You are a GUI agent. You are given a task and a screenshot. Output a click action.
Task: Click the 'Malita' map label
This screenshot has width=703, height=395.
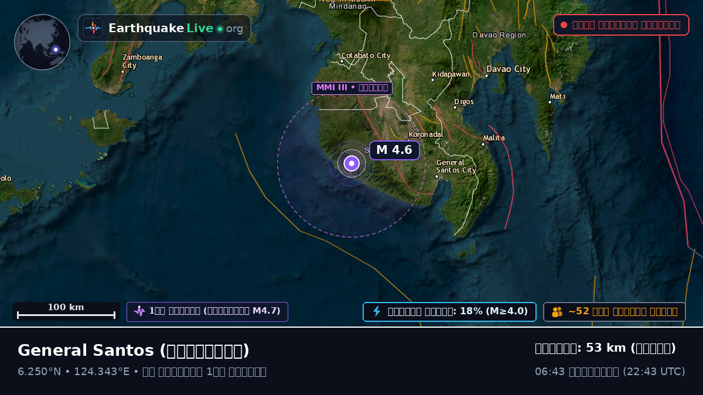(494, 138)
